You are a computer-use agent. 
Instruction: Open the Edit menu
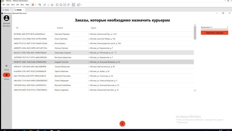pos(8,5)
